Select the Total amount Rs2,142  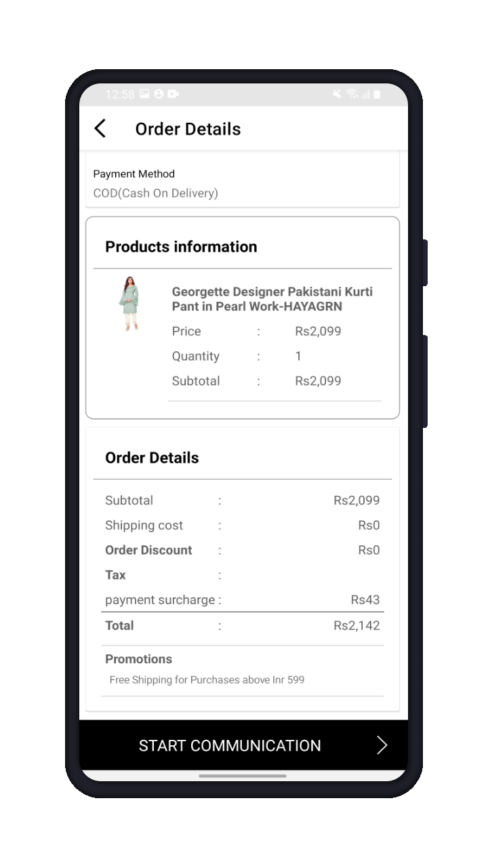(x=357, y=625)
